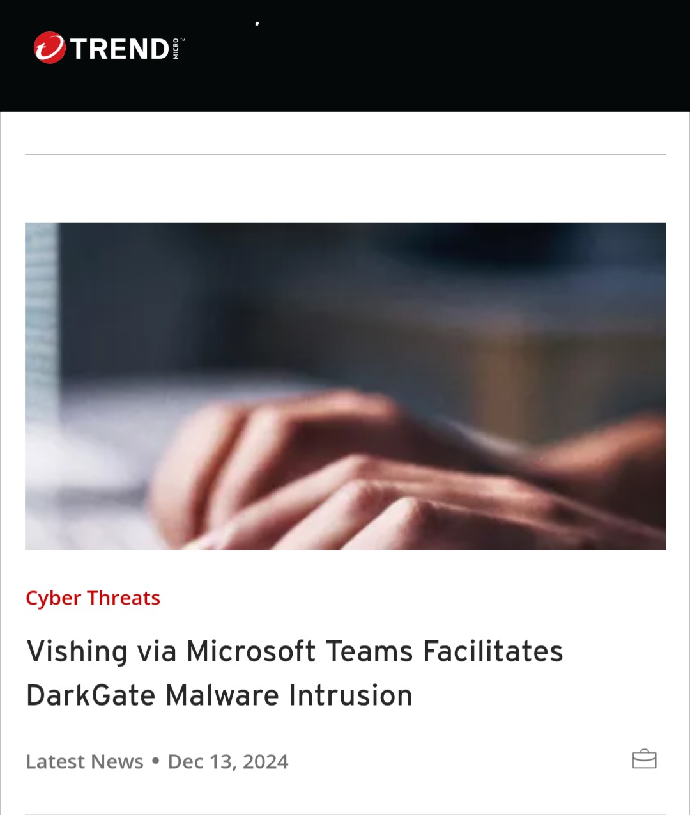
Task: Click the word 'Threats' in red category label
Action: click(124, 598)
